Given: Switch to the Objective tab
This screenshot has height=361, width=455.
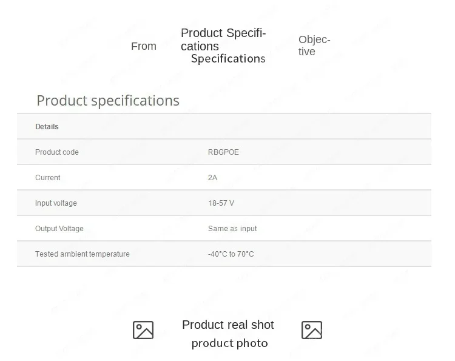Looking at the screenshot, I should [x=314, y=46].
